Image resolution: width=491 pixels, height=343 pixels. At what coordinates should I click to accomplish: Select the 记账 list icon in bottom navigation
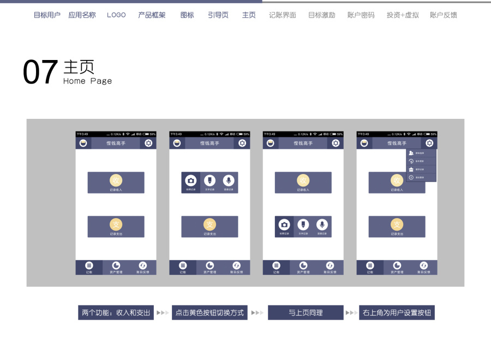[x=88, y=266]
